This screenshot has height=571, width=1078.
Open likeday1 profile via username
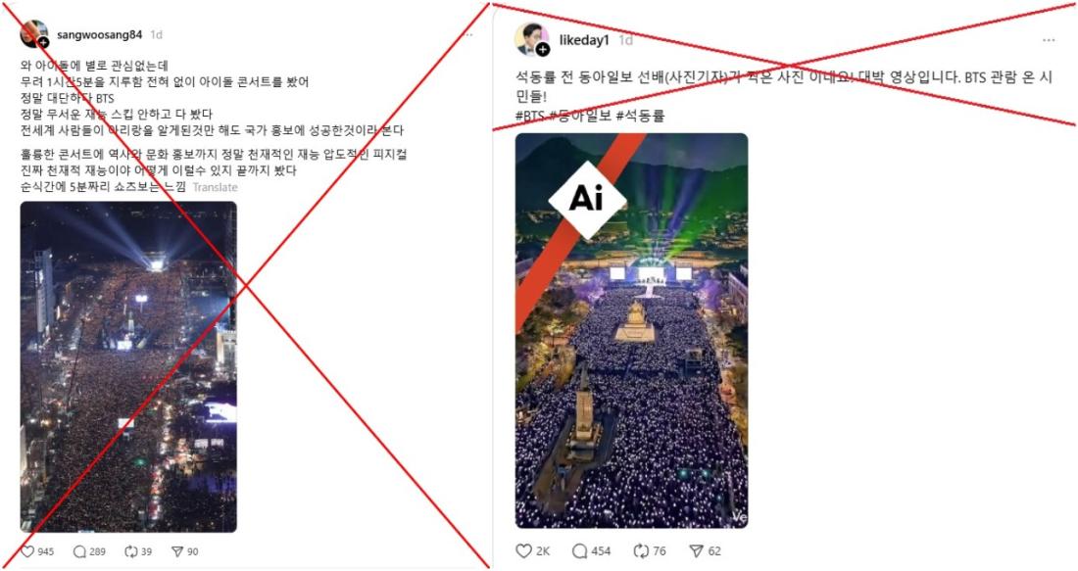click(x=584, y=40)
